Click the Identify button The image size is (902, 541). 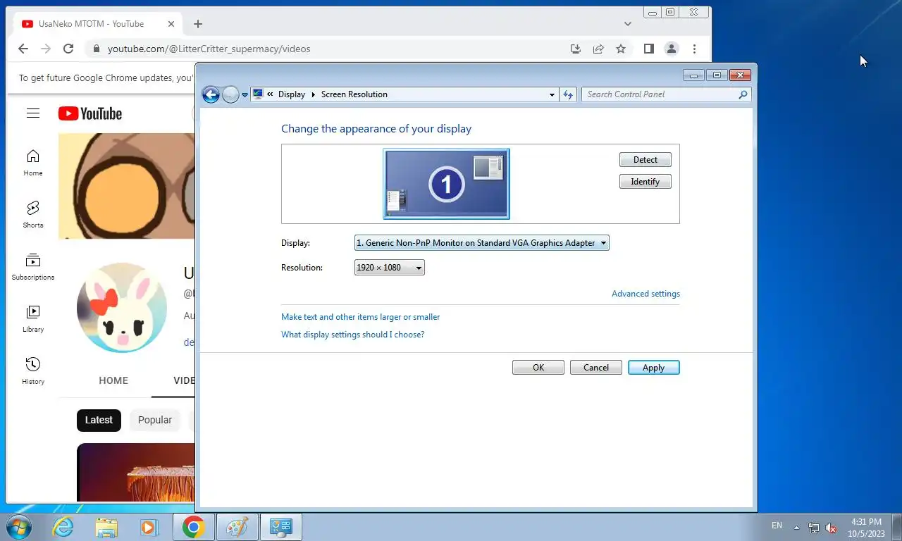point(645,182)
